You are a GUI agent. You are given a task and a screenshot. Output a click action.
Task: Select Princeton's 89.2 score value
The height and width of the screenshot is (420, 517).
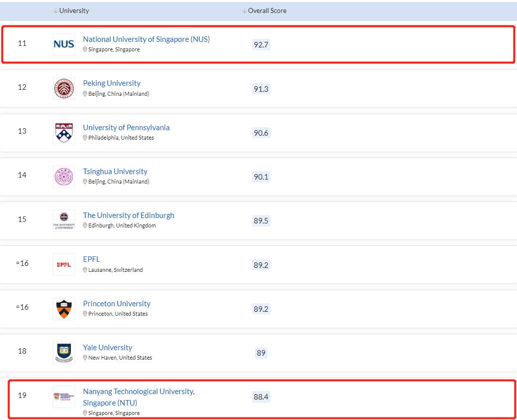(x=261, y=309)
